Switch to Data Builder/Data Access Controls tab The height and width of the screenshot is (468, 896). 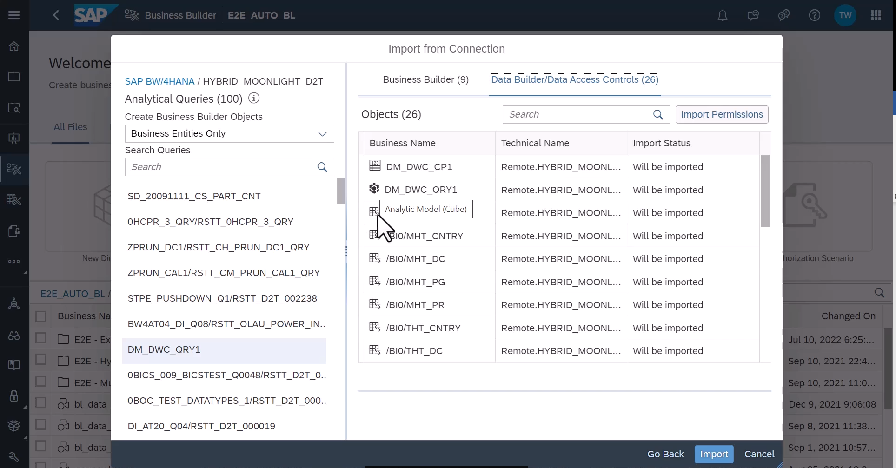(x=575, y=79)
